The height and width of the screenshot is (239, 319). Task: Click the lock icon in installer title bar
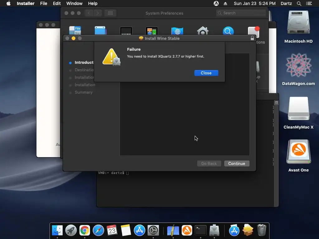252,38
